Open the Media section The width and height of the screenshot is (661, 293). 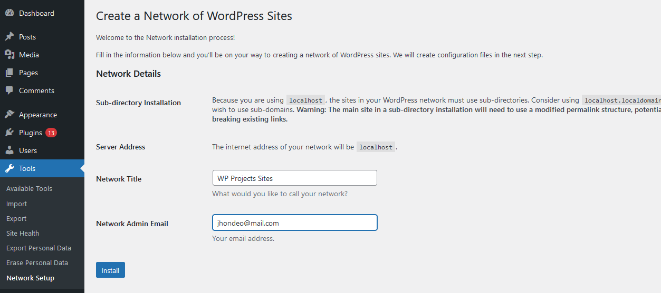42,55
